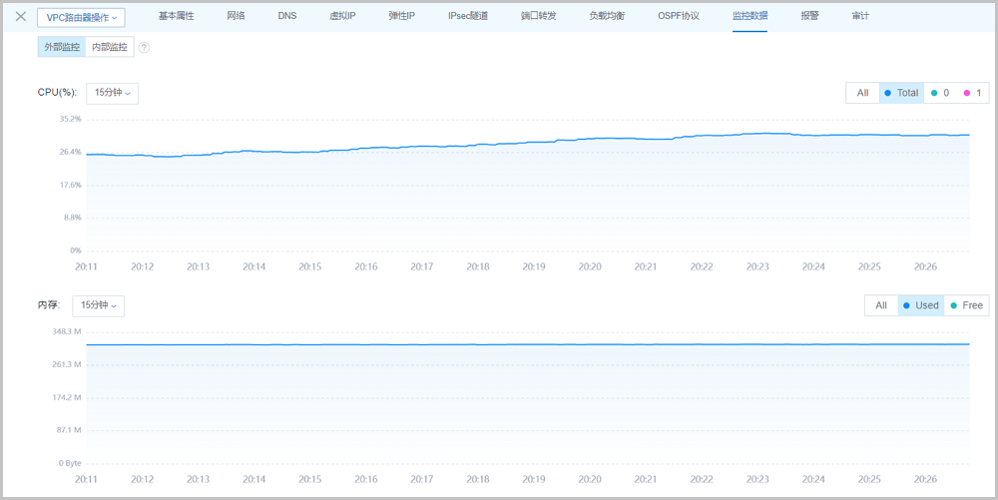
Task: Open the 报警 tab
Action: [809, 17]
